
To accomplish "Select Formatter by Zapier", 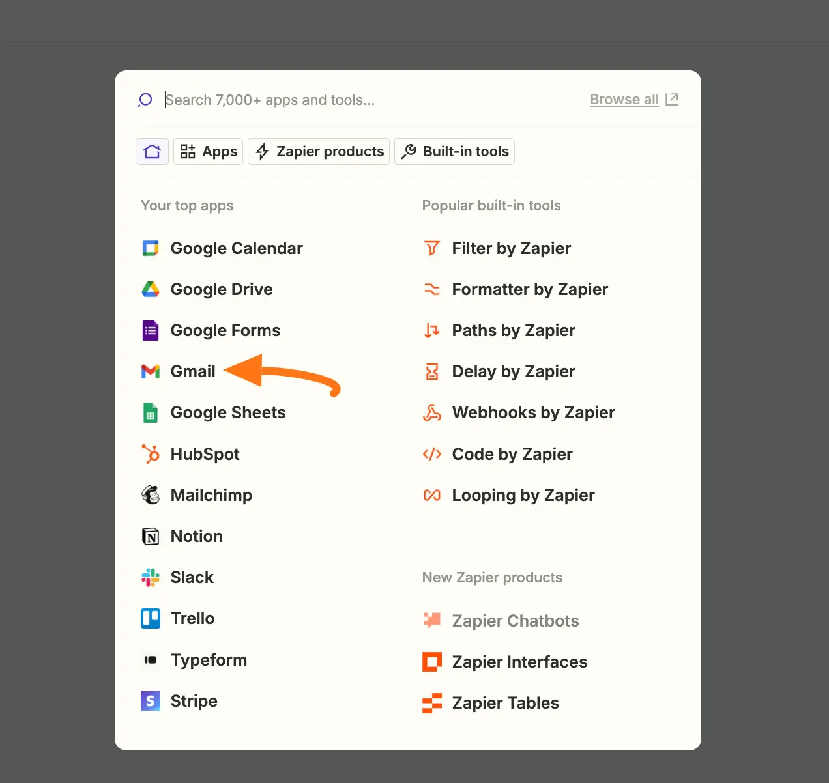I will pyautogui.click(x=529, y=289).
